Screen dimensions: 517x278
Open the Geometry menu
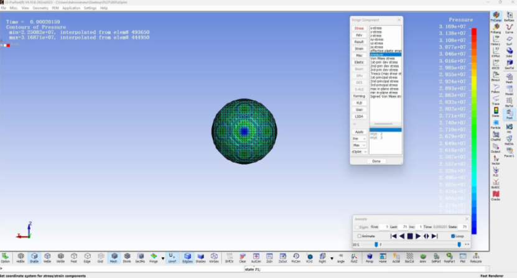click(40, 8)
